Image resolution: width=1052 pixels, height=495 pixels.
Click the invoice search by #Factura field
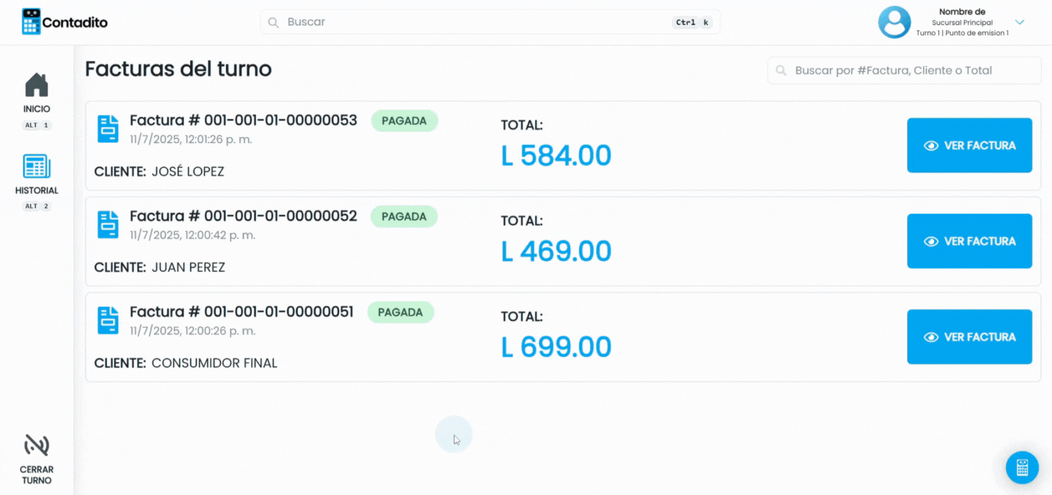[x=904, y=71]
